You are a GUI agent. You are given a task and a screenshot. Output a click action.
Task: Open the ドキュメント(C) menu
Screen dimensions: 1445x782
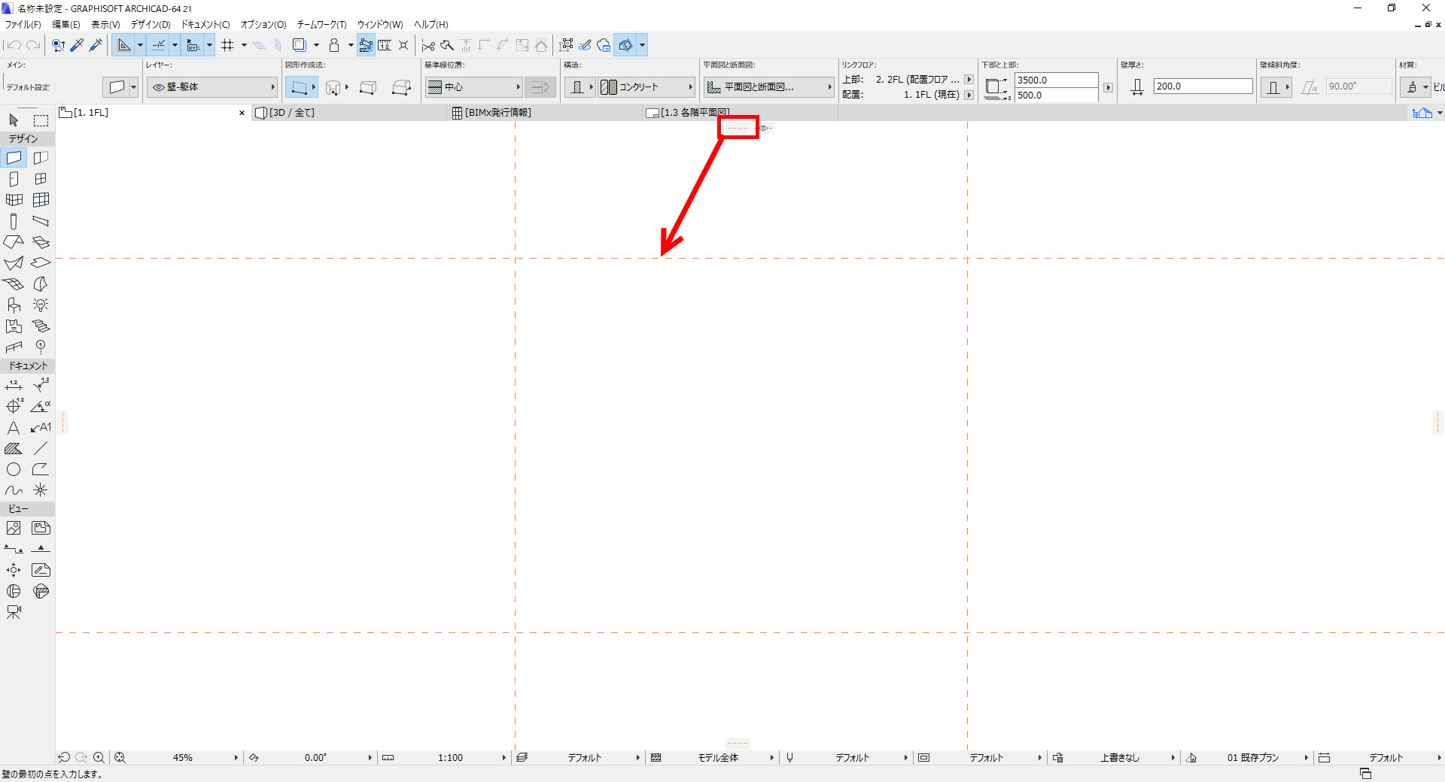(205, 25)
